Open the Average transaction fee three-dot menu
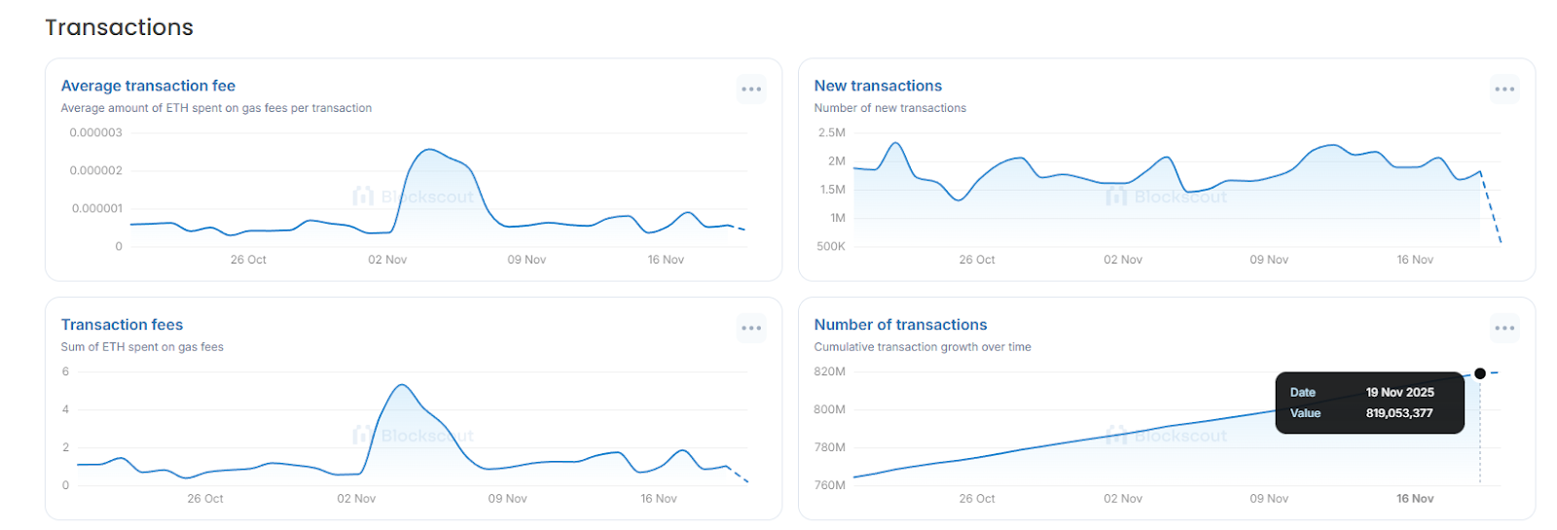 751,89
